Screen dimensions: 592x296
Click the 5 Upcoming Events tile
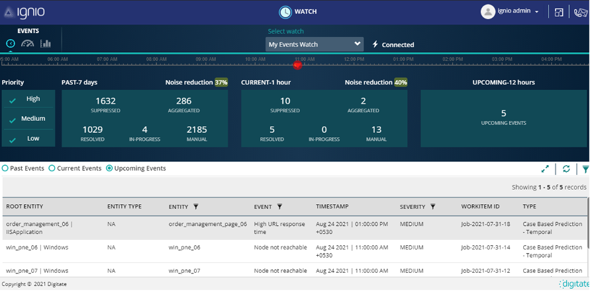click(x=503, y=118)
